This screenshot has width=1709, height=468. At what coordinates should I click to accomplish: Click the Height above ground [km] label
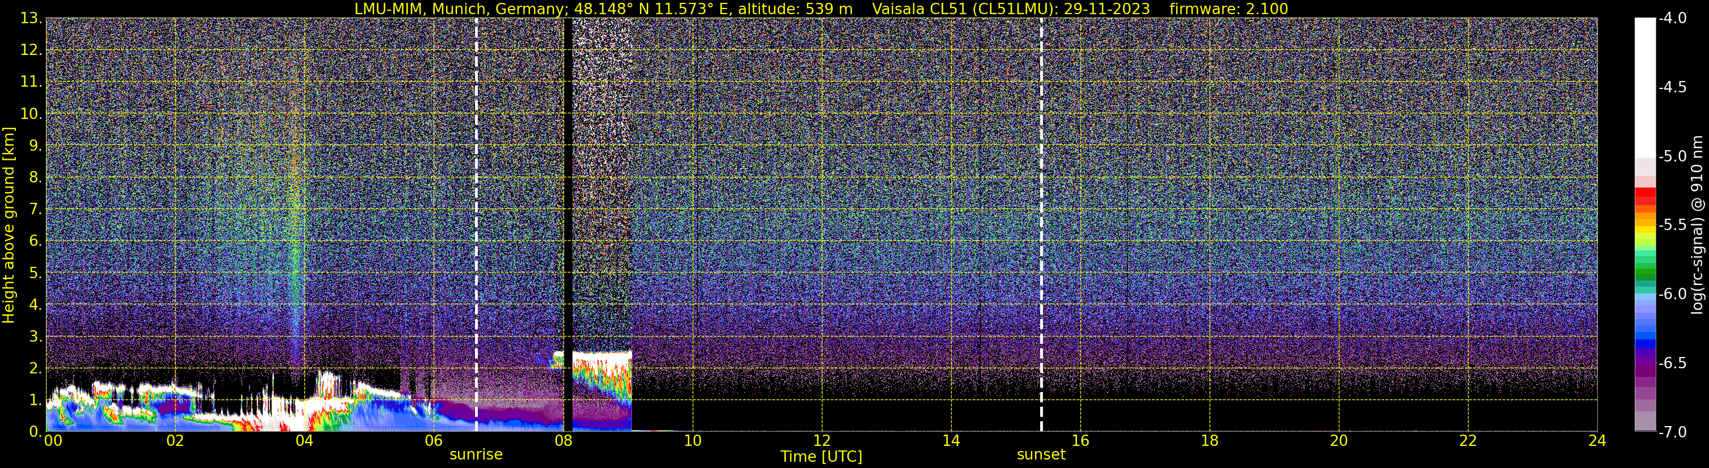tap(9, 226)
